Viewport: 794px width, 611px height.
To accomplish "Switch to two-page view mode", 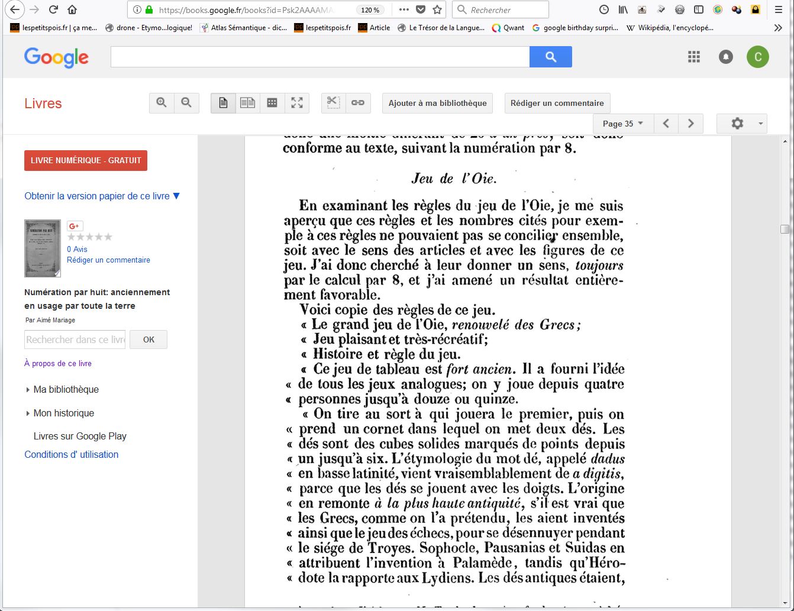I will (x=247, y=103).
